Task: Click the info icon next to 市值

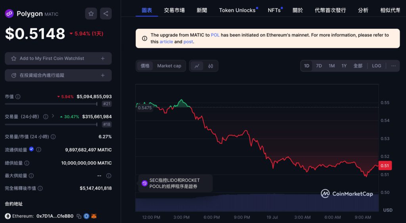Action: tap(18, 96)
